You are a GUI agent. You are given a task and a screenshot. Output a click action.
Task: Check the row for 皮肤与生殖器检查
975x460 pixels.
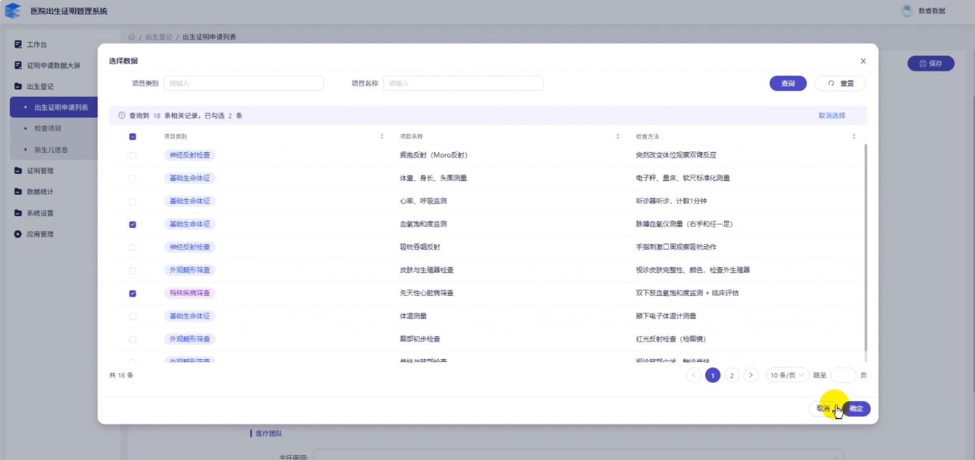tap(133, 270)
